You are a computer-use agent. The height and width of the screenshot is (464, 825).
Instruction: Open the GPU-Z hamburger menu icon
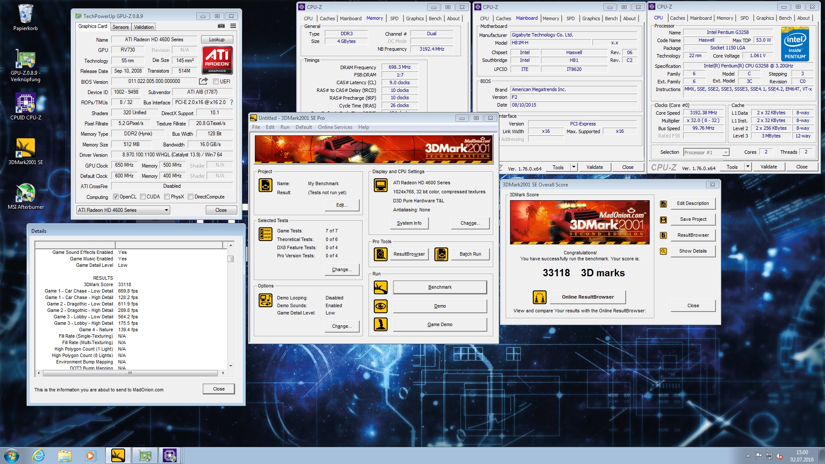coord(233,26)
